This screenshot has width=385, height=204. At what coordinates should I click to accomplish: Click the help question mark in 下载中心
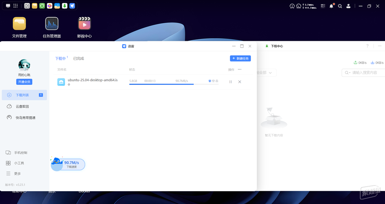point(367,46)
